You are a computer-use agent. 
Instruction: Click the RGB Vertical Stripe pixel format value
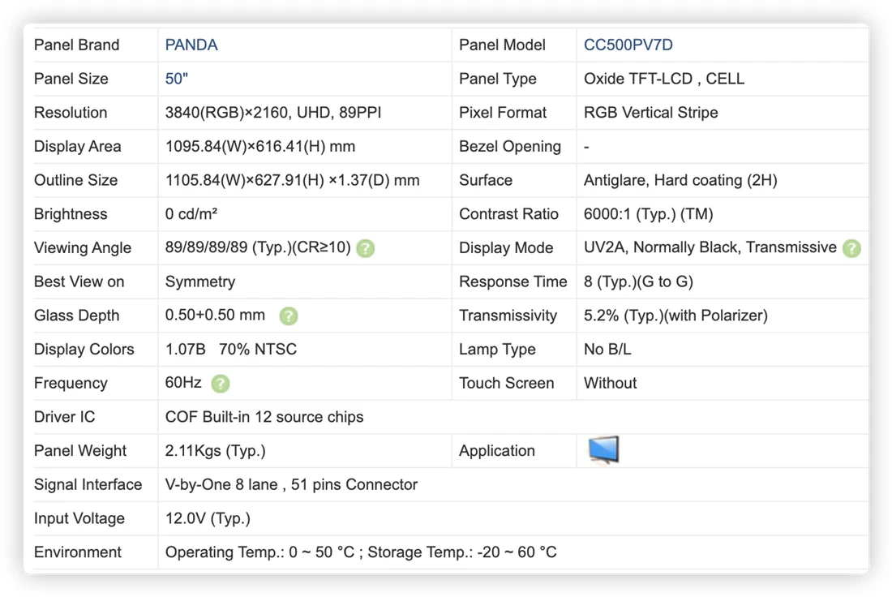tap(651, 113)
